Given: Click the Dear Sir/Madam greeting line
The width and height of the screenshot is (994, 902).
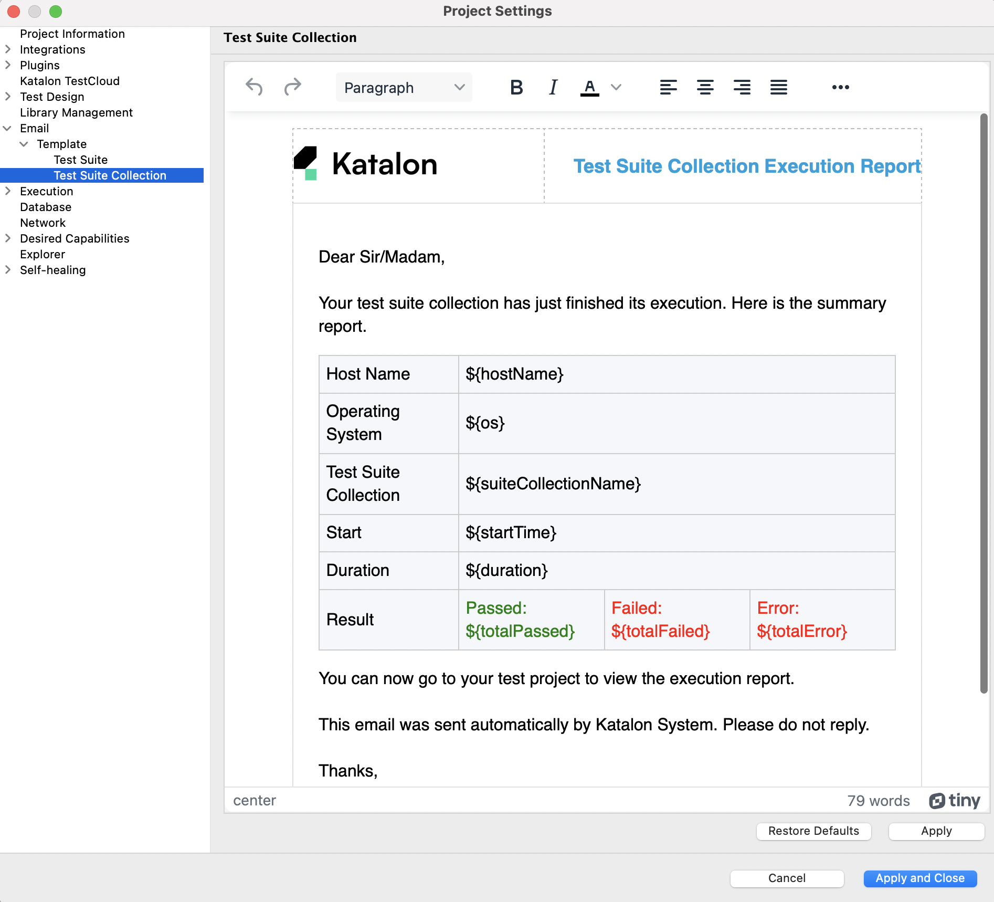Looking at the screenshot, I should (382, 257).
